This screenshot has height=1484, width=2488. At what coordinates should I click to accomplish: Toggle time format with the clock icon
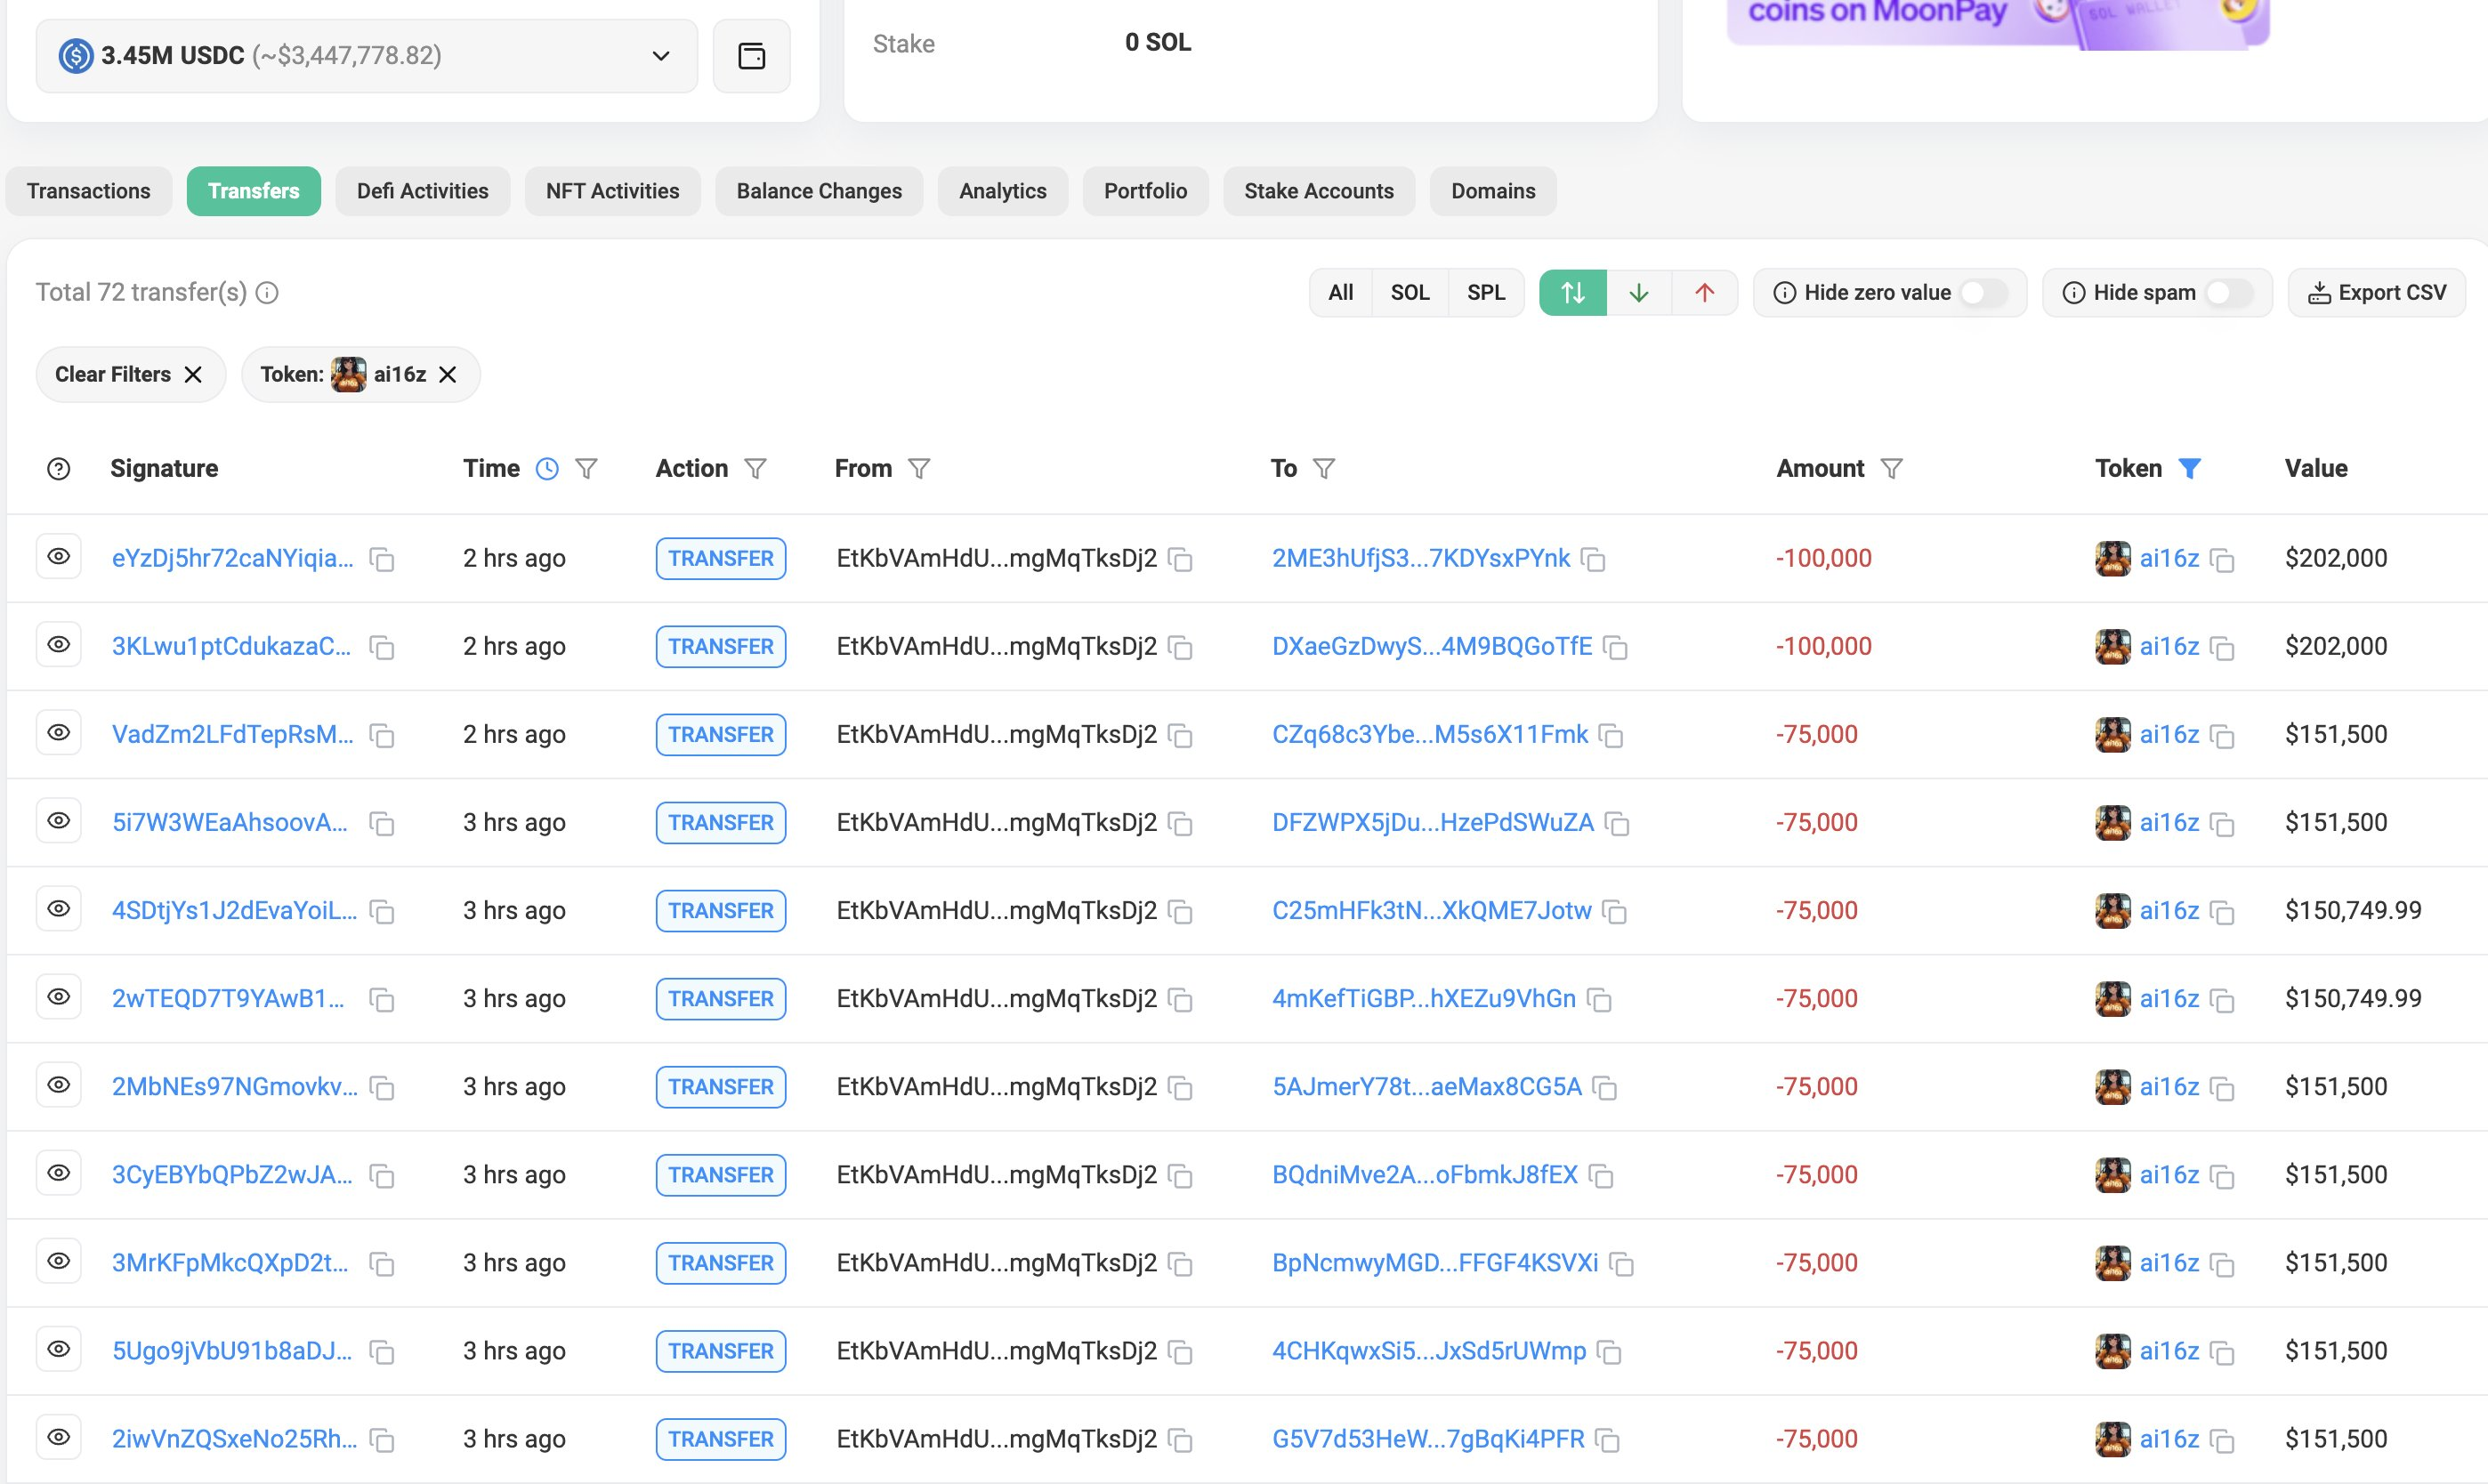[547, 469]
